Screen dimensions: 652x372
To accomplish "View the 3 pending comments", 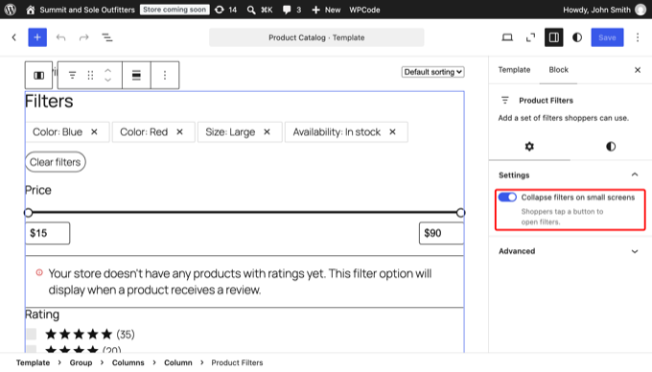I will click(x=291, y=10).
